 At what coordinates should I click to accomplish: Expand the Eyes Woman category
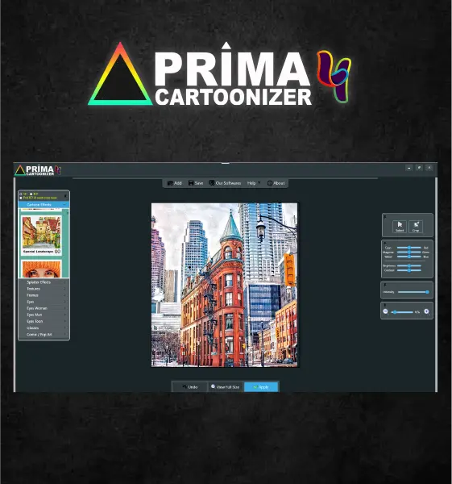tap(44, 308)
